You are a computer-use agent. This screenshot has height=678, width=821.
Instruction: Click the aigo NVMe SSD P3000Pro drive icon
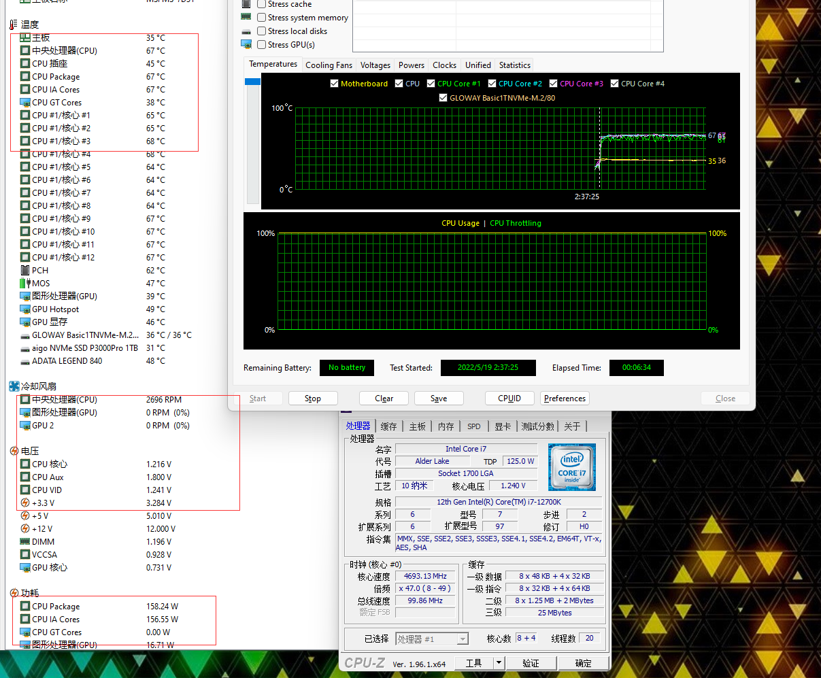pos(25,348)
